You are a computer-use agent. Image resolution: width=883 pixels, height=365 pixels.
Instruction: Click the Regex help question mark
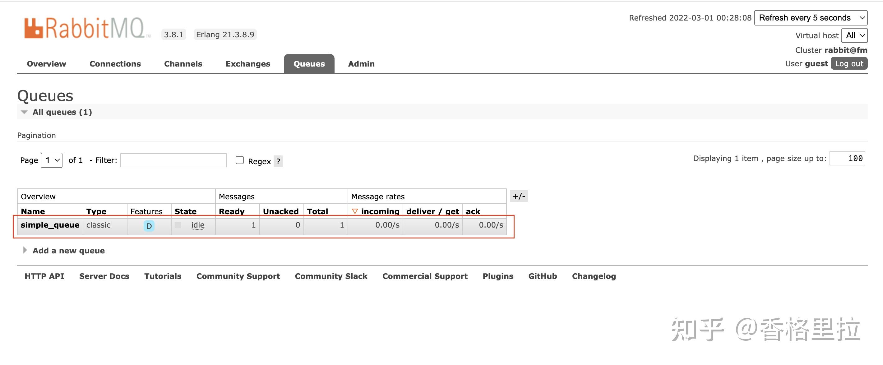[x=278, y=161]
